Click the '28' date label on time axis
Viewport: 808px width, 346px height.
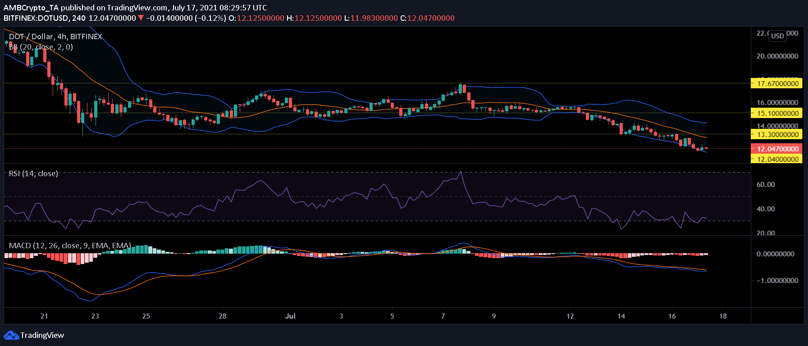(x=223, y=316)
